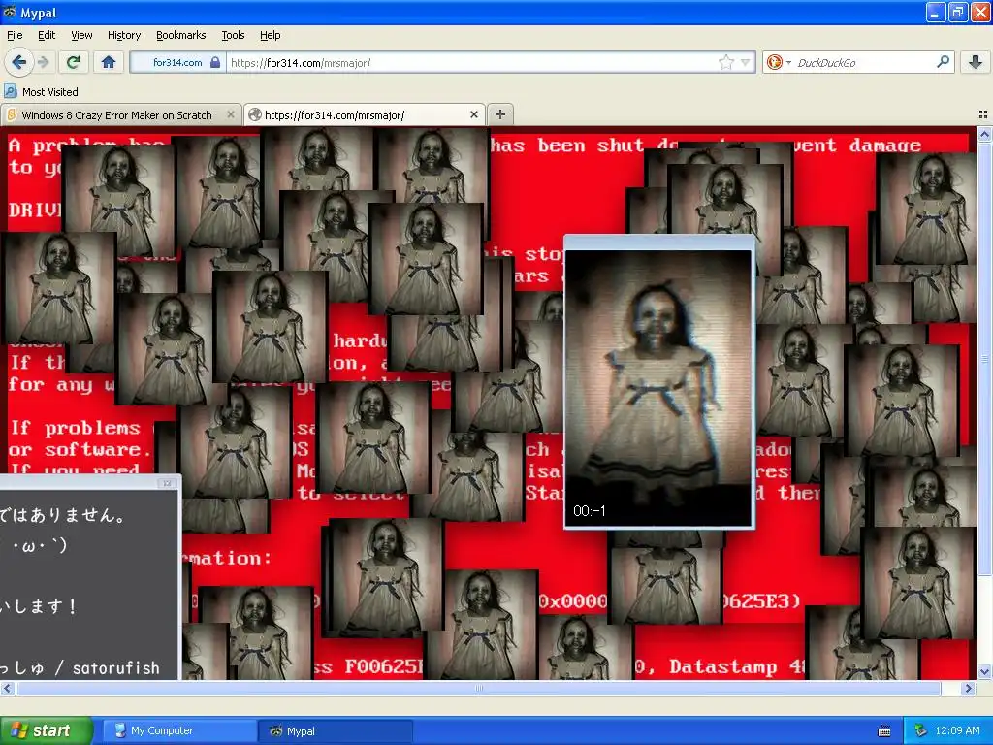This screenshot has height=745, width=993.
Task: Click the padlock site security icon
Action: [215, 62]
